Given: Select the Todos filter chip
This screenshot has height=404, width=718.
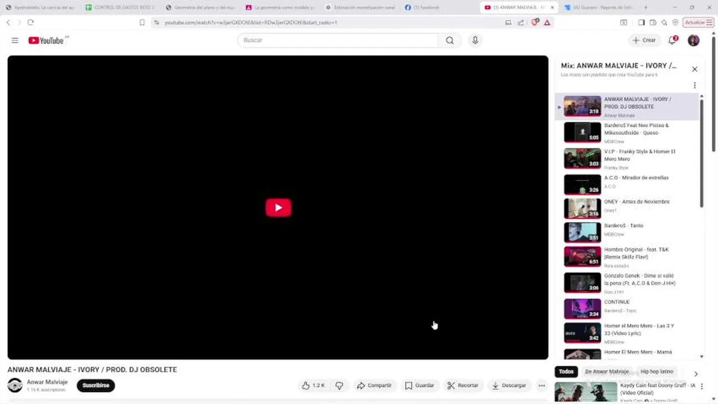Looking at the screenshot, I should [566, 371].
